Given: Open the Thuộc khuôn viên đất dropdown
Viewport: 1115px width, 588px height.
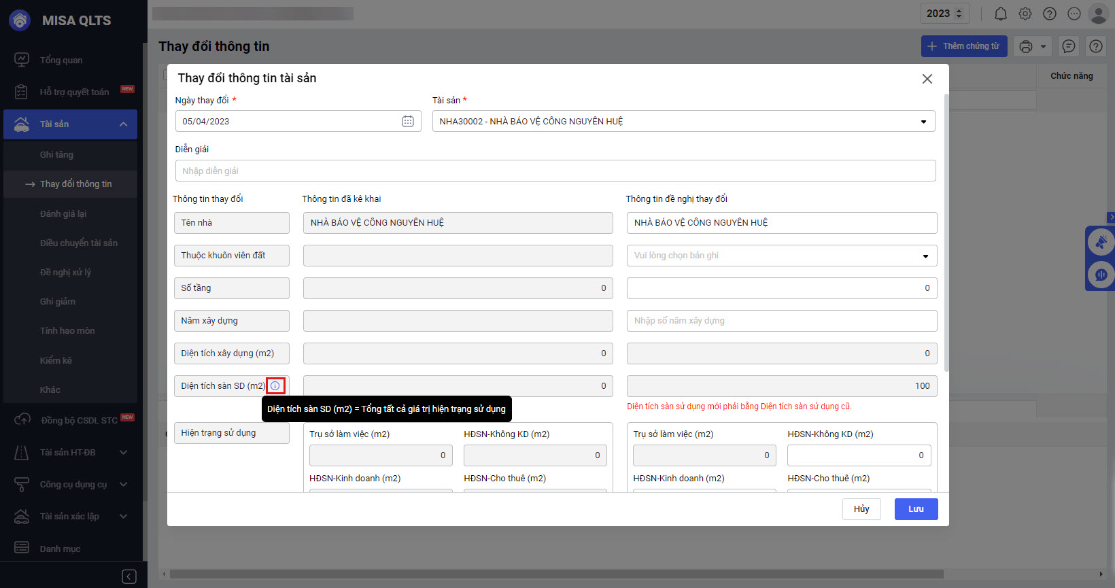Looking at the screenshot, I should pos(781,256).
